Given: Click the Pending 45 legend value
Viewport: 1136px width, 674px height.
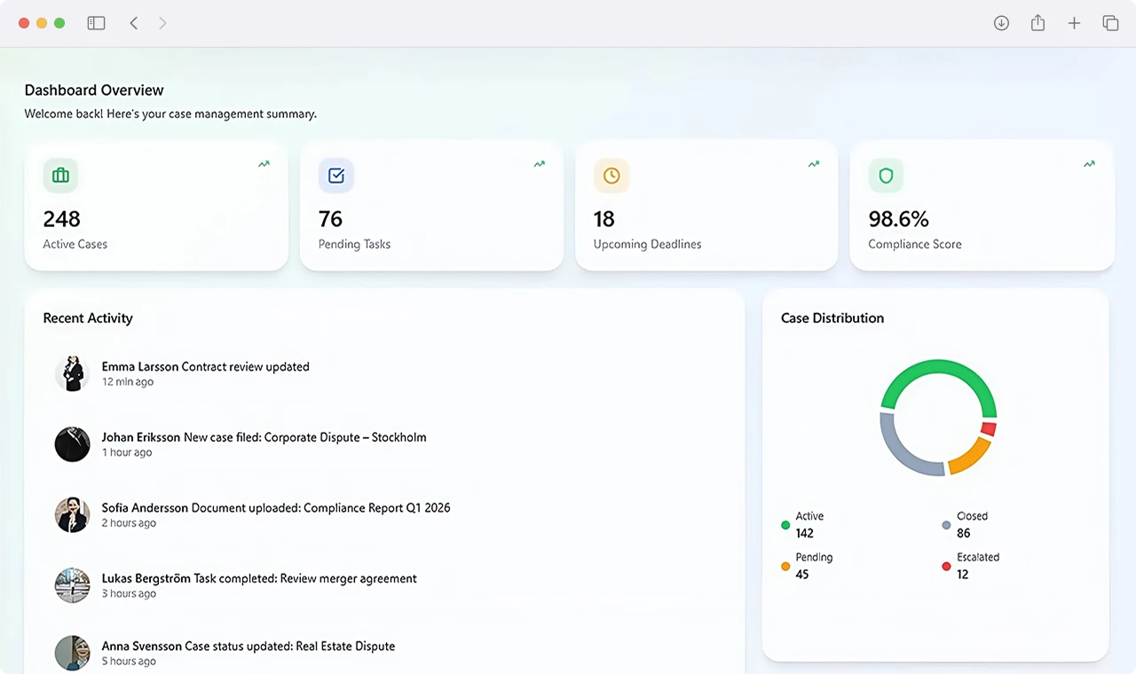Looking at the screenshot, I should click(802, 575).
